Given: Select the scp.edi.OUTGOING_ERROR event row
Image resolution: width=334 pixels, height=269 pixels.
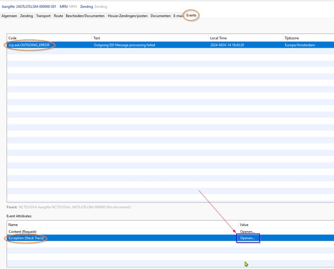Looking at the screenshot, I should (x=170, y=45).
